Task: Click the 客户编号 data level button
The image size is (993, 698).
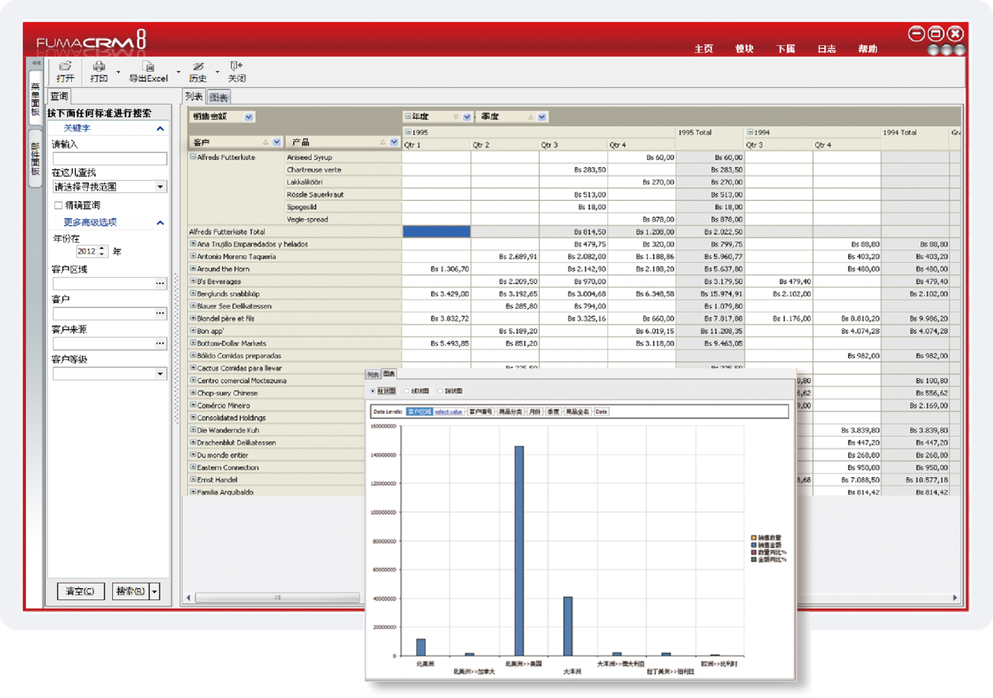Action: click(x=480, y=412)
